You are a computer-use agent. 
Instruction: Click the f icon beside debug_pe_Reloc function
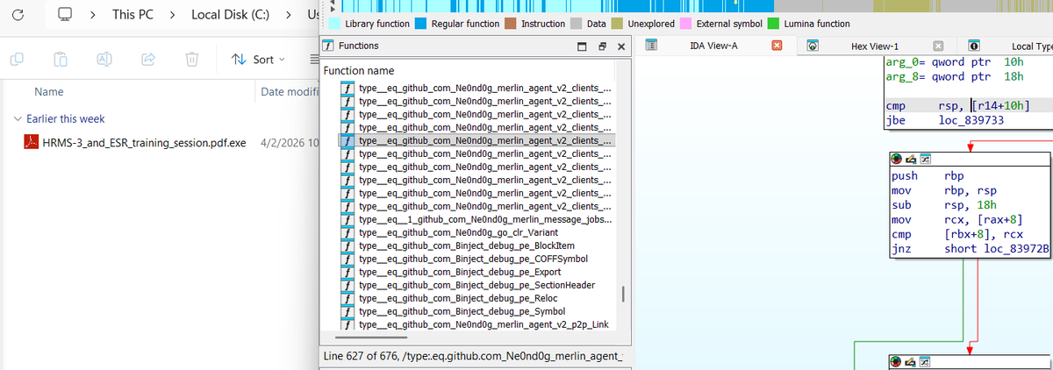348,298
